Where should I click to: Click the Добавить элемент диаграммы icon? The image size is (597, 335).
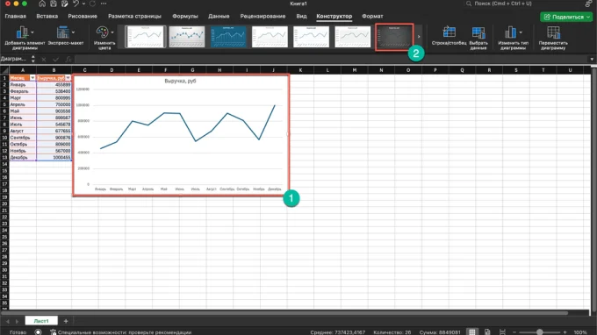click(22, 32)
